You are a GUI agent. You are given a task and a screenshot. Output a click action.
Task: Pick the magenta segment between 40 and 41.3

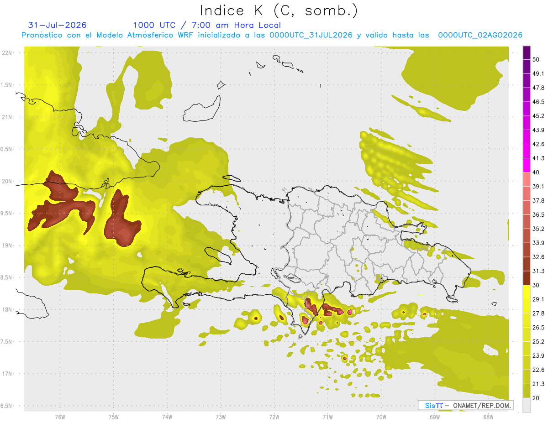(x=527, y=165)
